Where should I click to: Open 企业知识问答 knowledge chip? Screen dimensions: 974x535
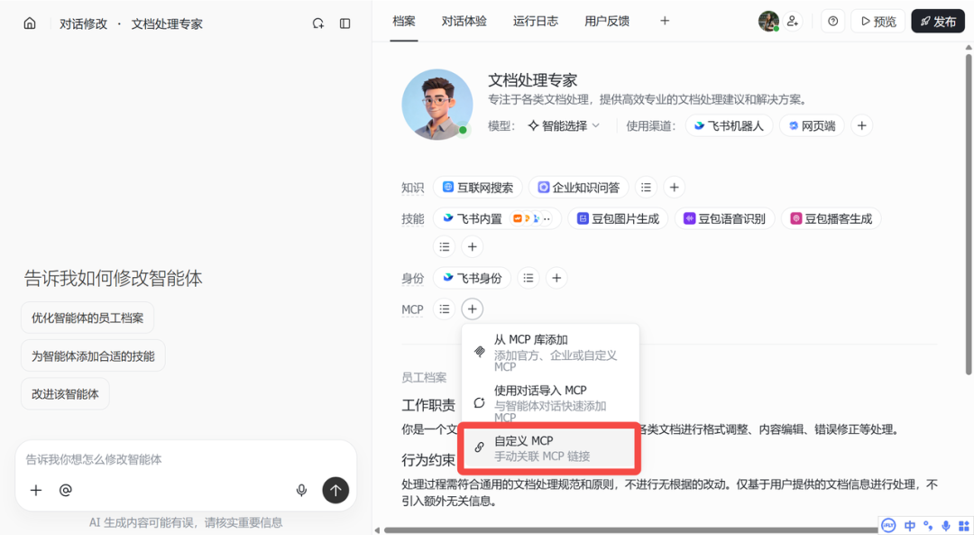[578, 187]
